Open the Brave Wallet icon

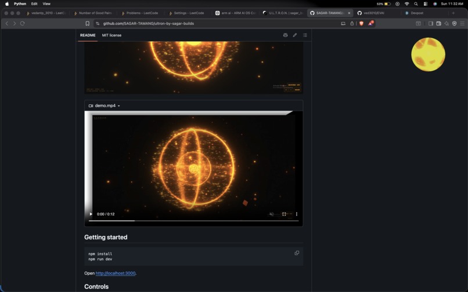coord(438,23)
